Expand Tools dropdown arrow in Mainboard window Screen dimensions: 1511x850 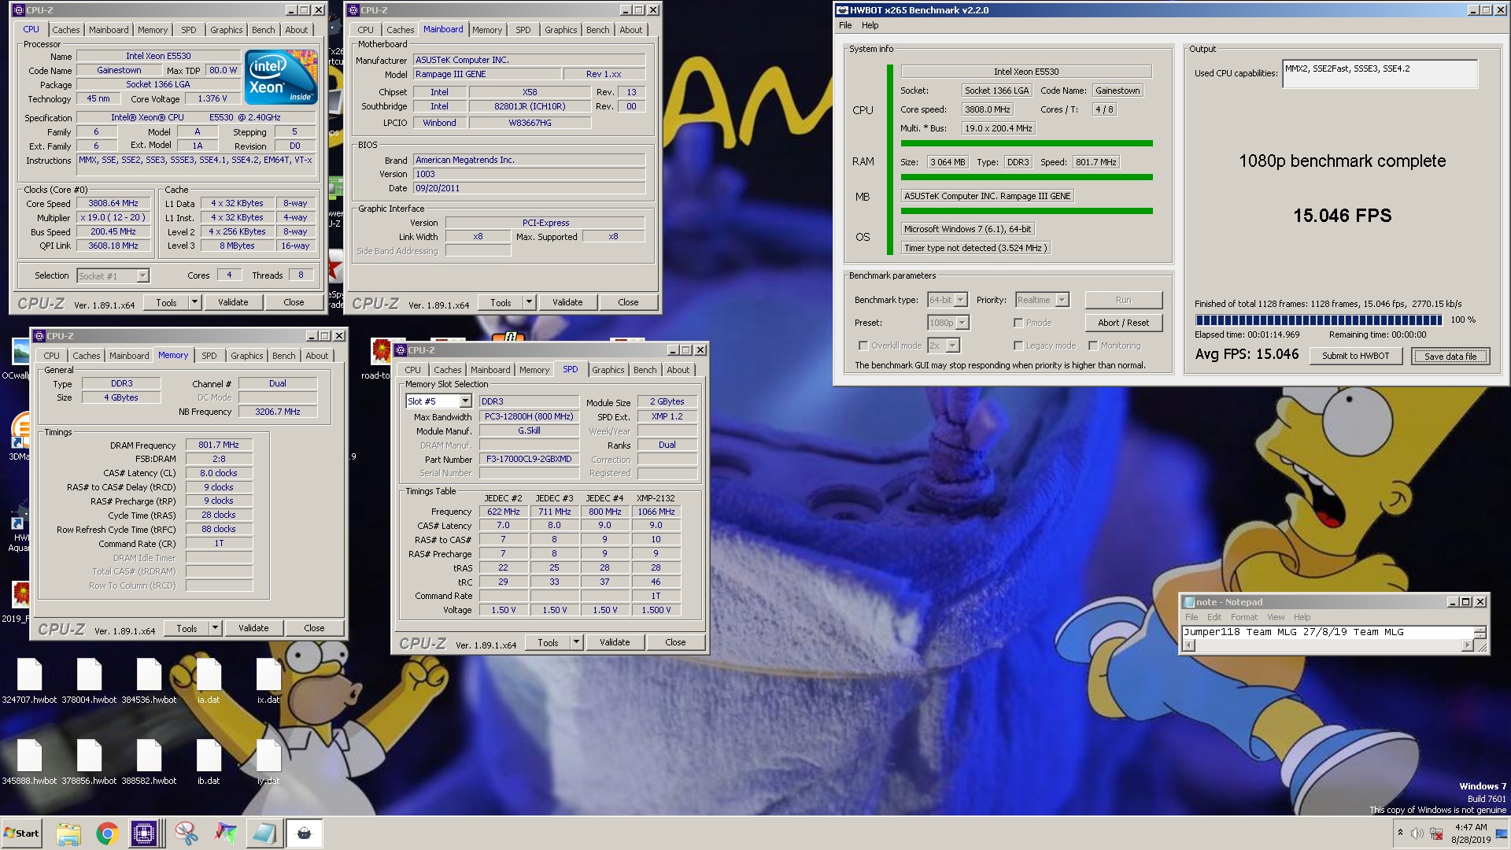pyautogui.click(x=529, y=302)
